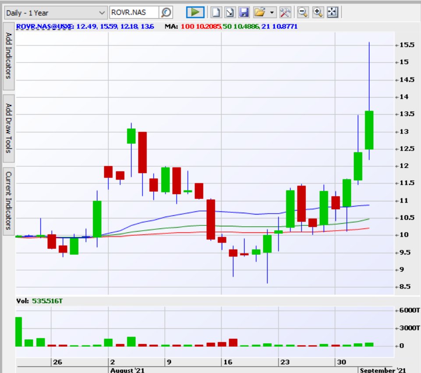The height and width of the screenshot is (373, 421).
Task: Fit the chart to the window
Action: point(329,11)
